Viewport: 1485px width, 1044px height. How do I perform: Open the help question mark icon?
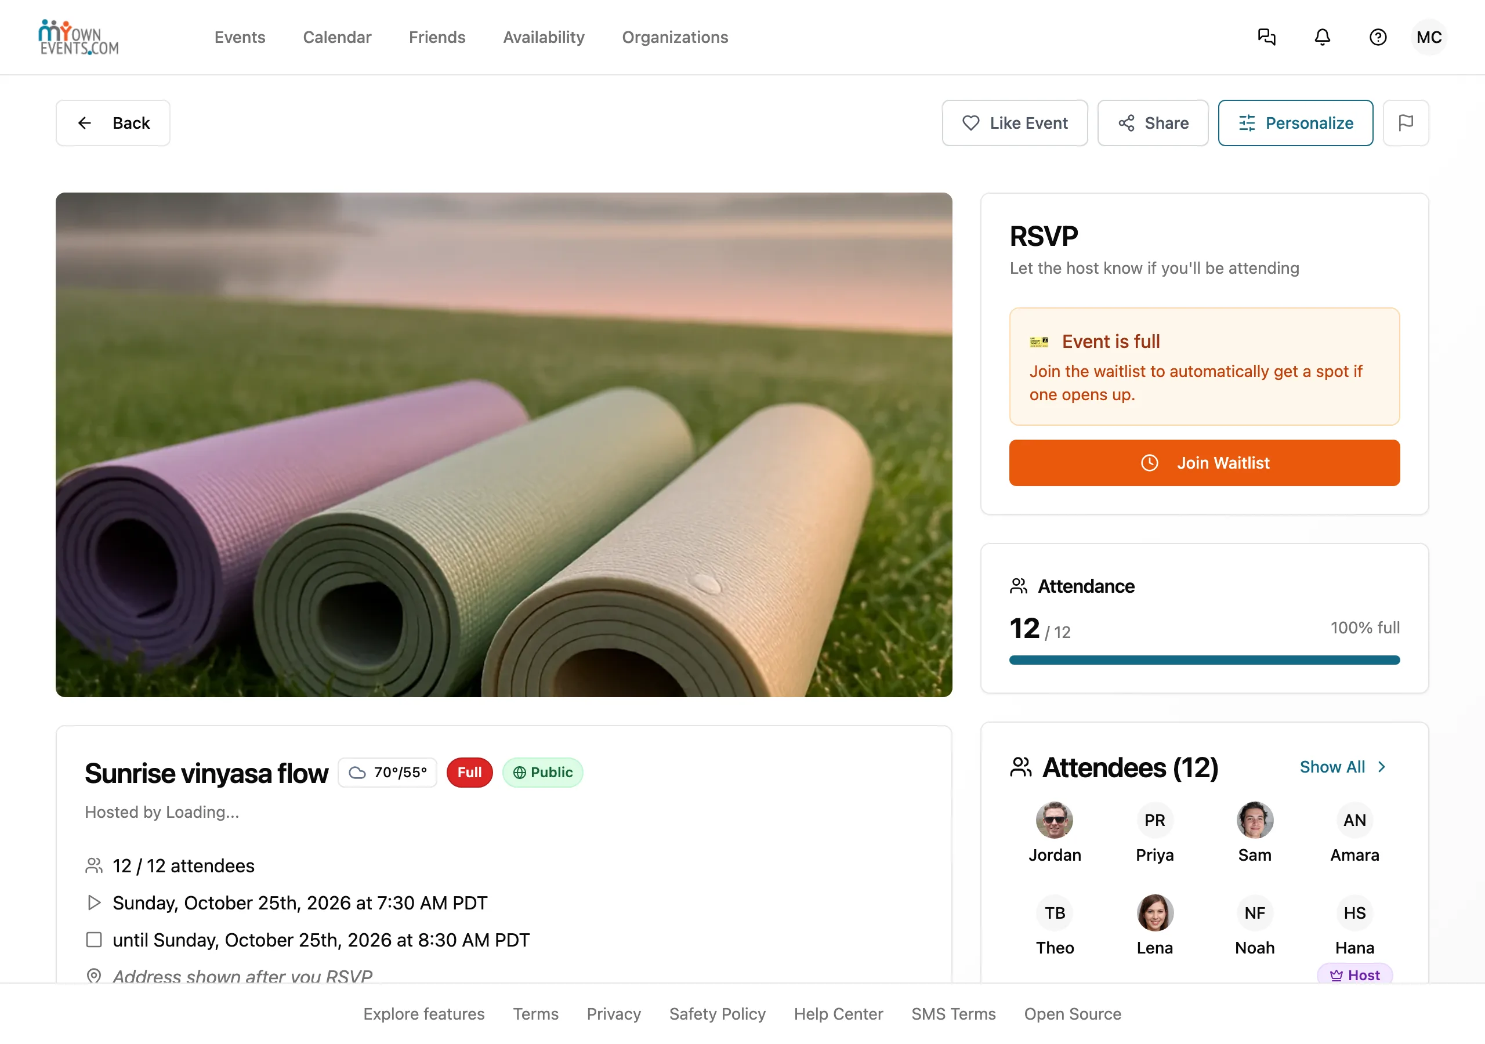coord(1378,37)
